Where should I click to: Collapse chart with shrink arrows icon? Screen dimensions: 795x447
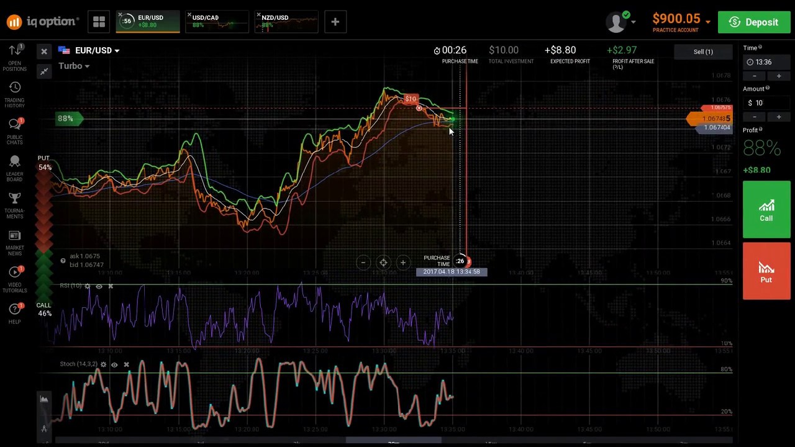[x=44, y=72]
